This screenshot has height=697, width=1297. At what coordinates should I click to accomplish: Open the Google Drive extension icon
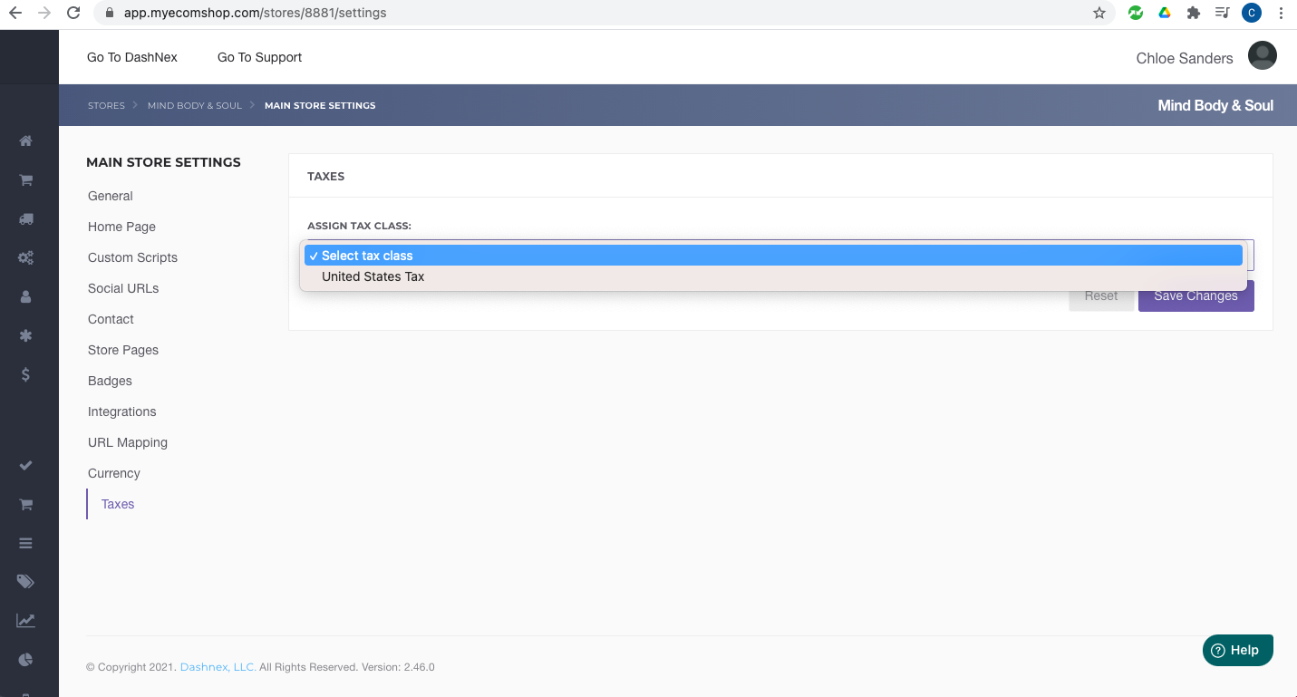pos(1164,13)
